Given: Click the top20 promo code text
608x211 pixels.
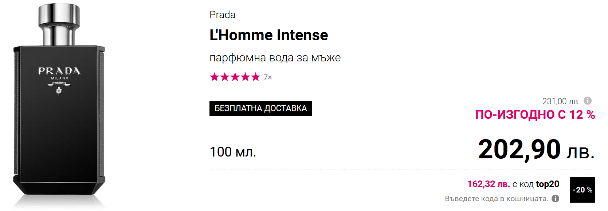Looking at the screenshot, I should pos(548,184).
